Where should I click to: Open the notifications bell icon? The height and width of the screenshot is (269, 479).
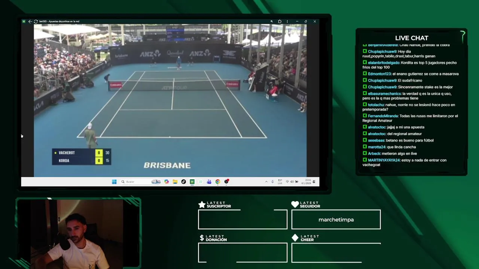coord(314,182)
